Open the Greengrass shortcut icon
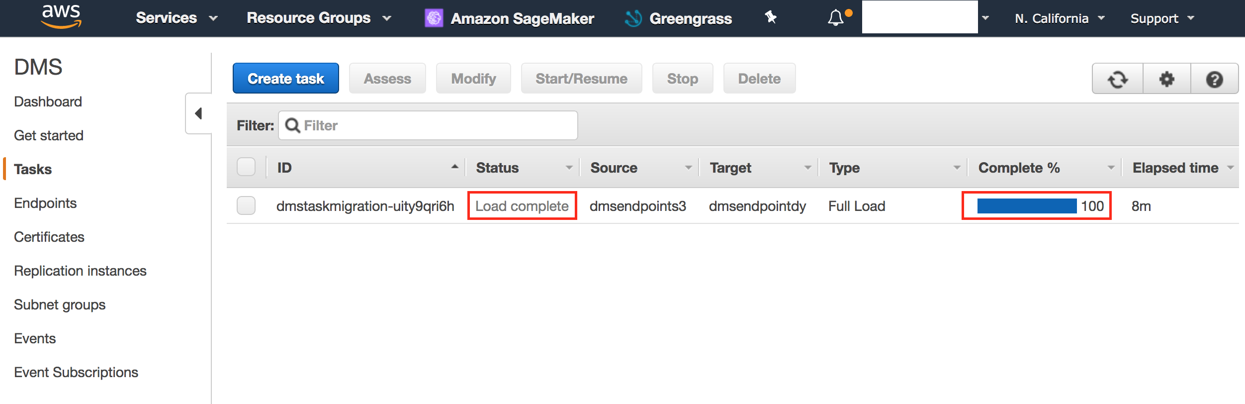 (633, 18)
